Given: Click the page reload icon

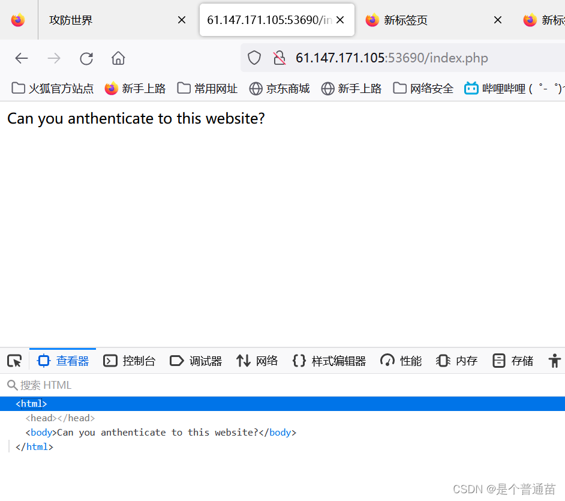Looking at the screenshot, I should 86,58.
